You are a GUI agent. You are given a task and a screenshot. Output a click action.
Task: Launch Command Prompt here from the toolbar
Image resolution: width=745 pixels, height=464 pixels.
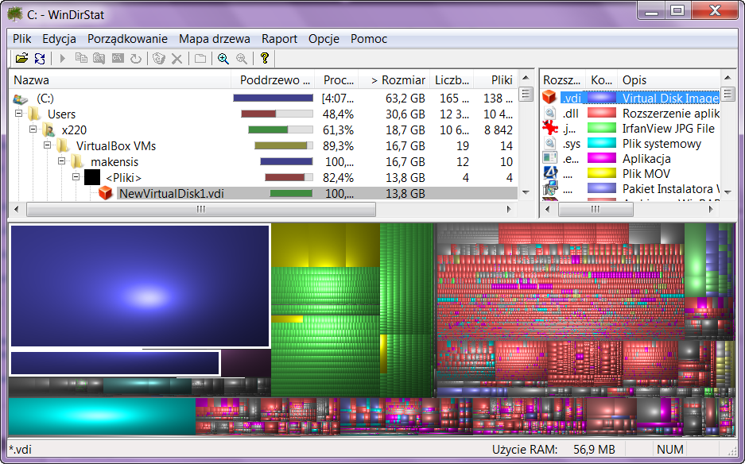[x=118, y=59]
